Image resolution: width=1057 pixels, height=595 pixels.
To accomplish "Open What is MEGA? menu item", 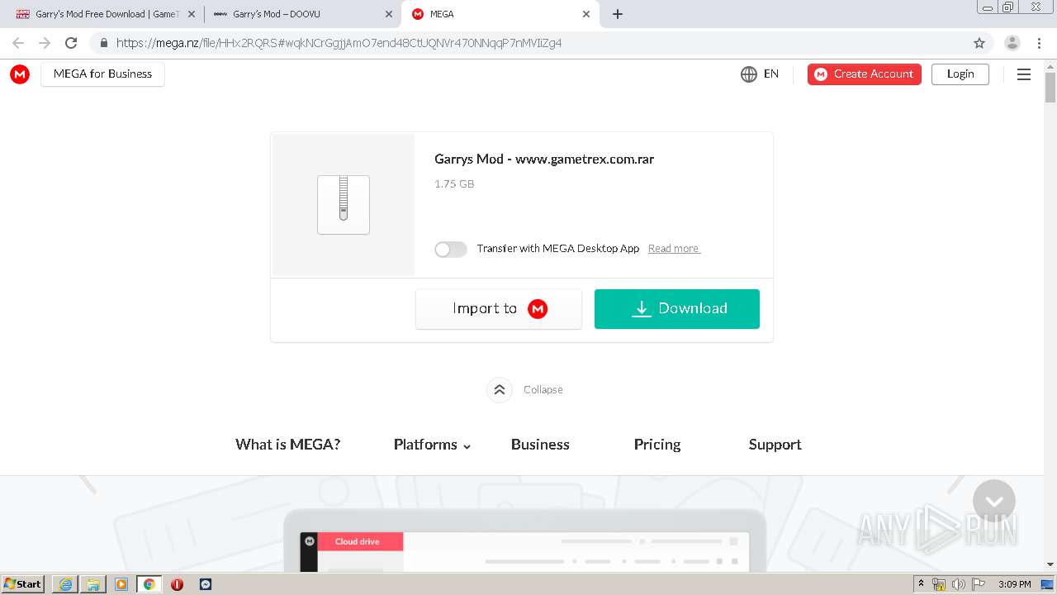I will (287, 445).
